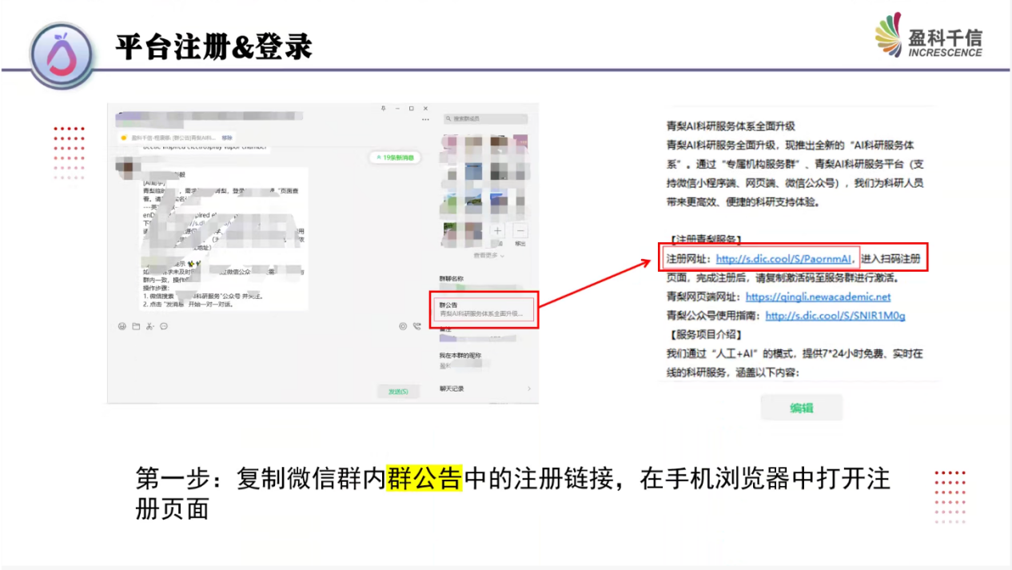Click the plus icon to add members
Viewport: 1012px width, 570px height.
click(497, 231)
